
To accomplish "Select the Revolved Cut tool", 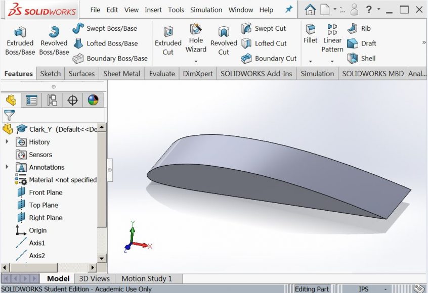I will pyautogui.click(x=224, y=38).
